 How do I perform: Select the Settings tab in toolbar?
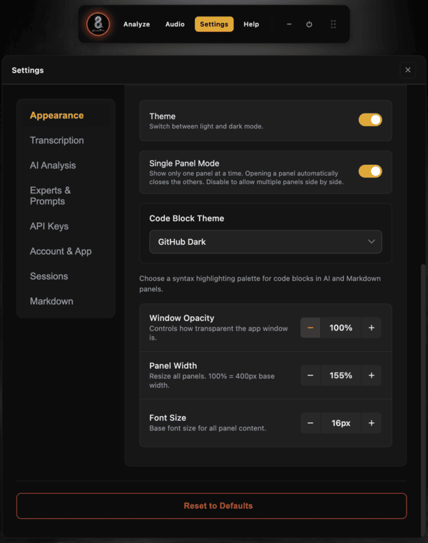tap(214, 24)
